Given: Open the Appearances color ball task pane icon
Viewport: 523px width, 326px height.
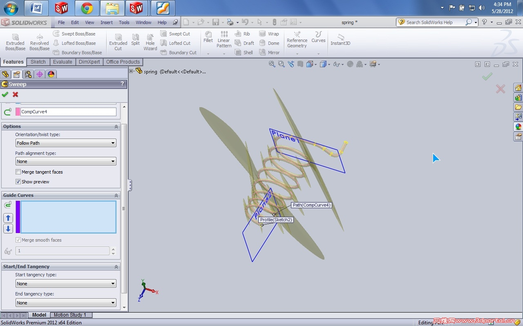Looking at the screenshot, I should (x=518, y=127).
